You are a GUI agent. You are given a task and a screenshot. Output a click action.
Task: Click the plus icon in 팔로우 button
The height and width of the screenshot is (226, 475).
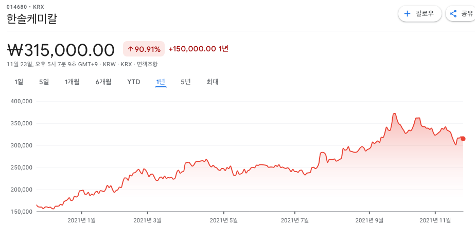407,14
